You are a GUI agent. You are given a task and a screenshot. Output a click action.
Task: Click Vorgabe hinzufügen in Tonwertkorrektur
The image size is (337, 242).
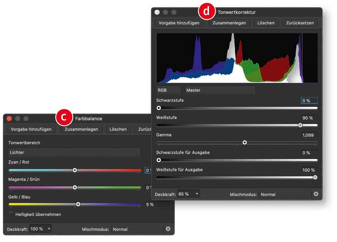point(179,23)
